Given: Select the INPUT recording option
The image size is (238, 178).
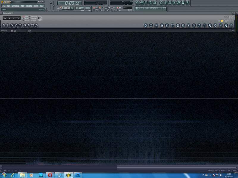Looking at the screenshot, I should click(x=26, y=18).
